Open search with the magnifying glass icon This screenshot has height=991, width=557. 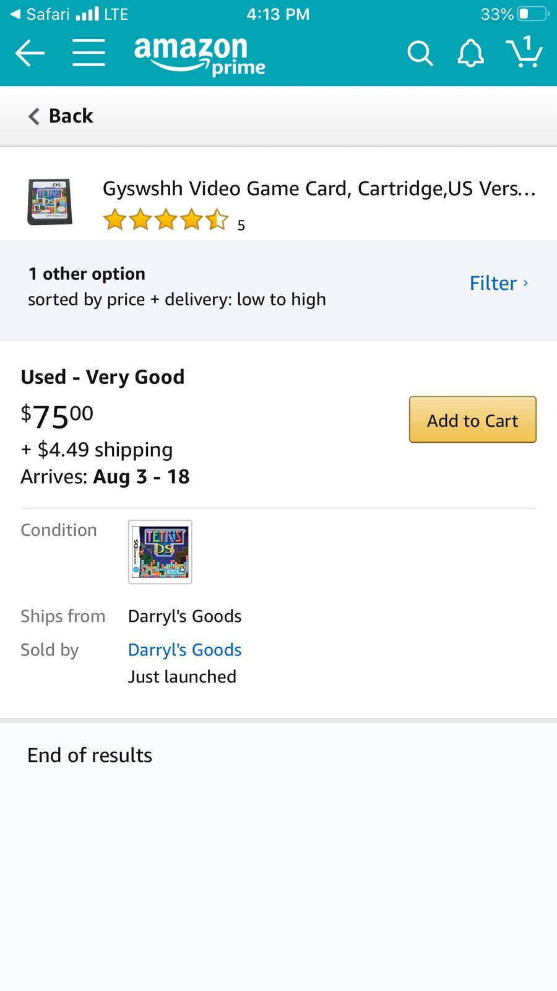(x=420, y=53)
